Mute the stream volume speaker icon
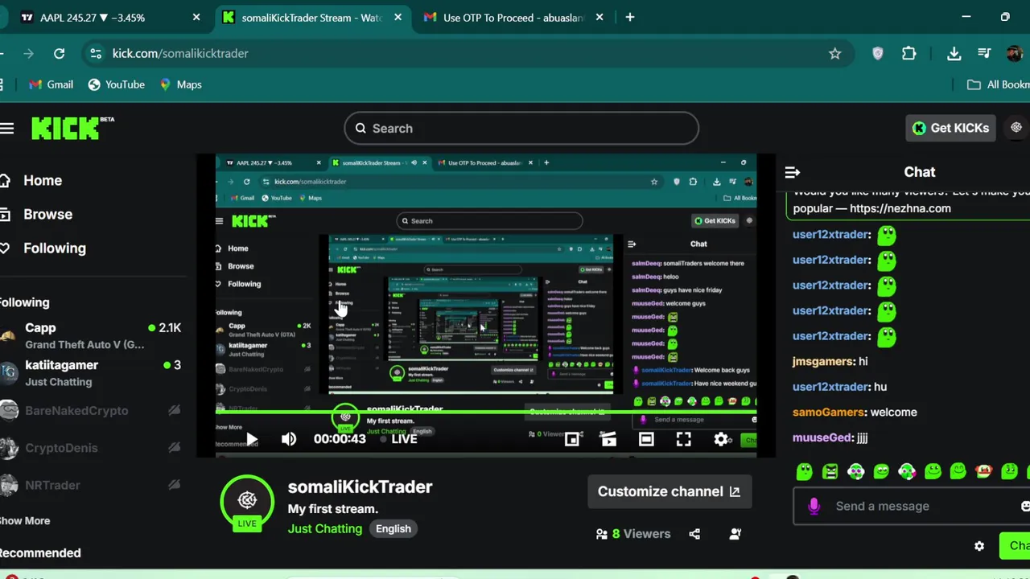Image resolution: width=1030 pixels, height=579 pixels. 289,439
